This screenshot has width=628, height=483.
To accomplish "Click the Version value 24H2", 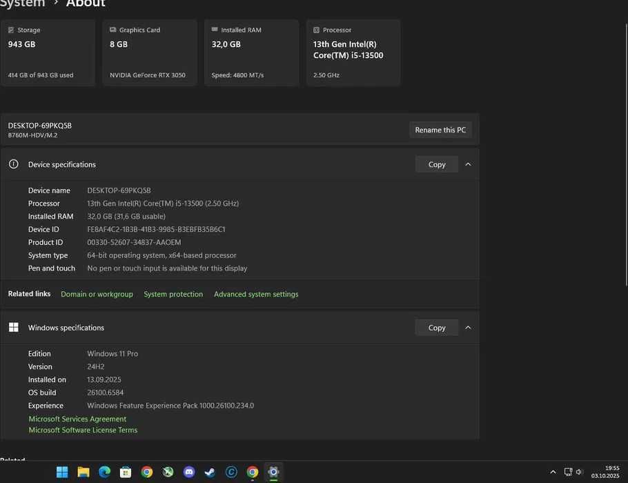I will (x=96, y=366).
